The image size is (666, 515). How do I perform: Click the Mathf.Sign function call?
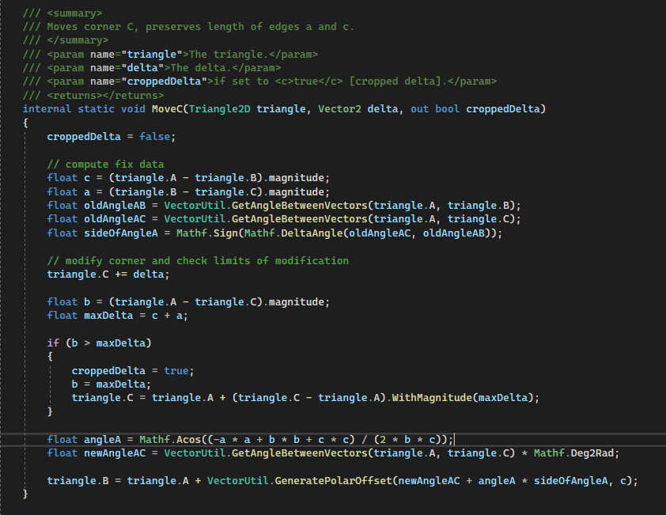[210, 233]
